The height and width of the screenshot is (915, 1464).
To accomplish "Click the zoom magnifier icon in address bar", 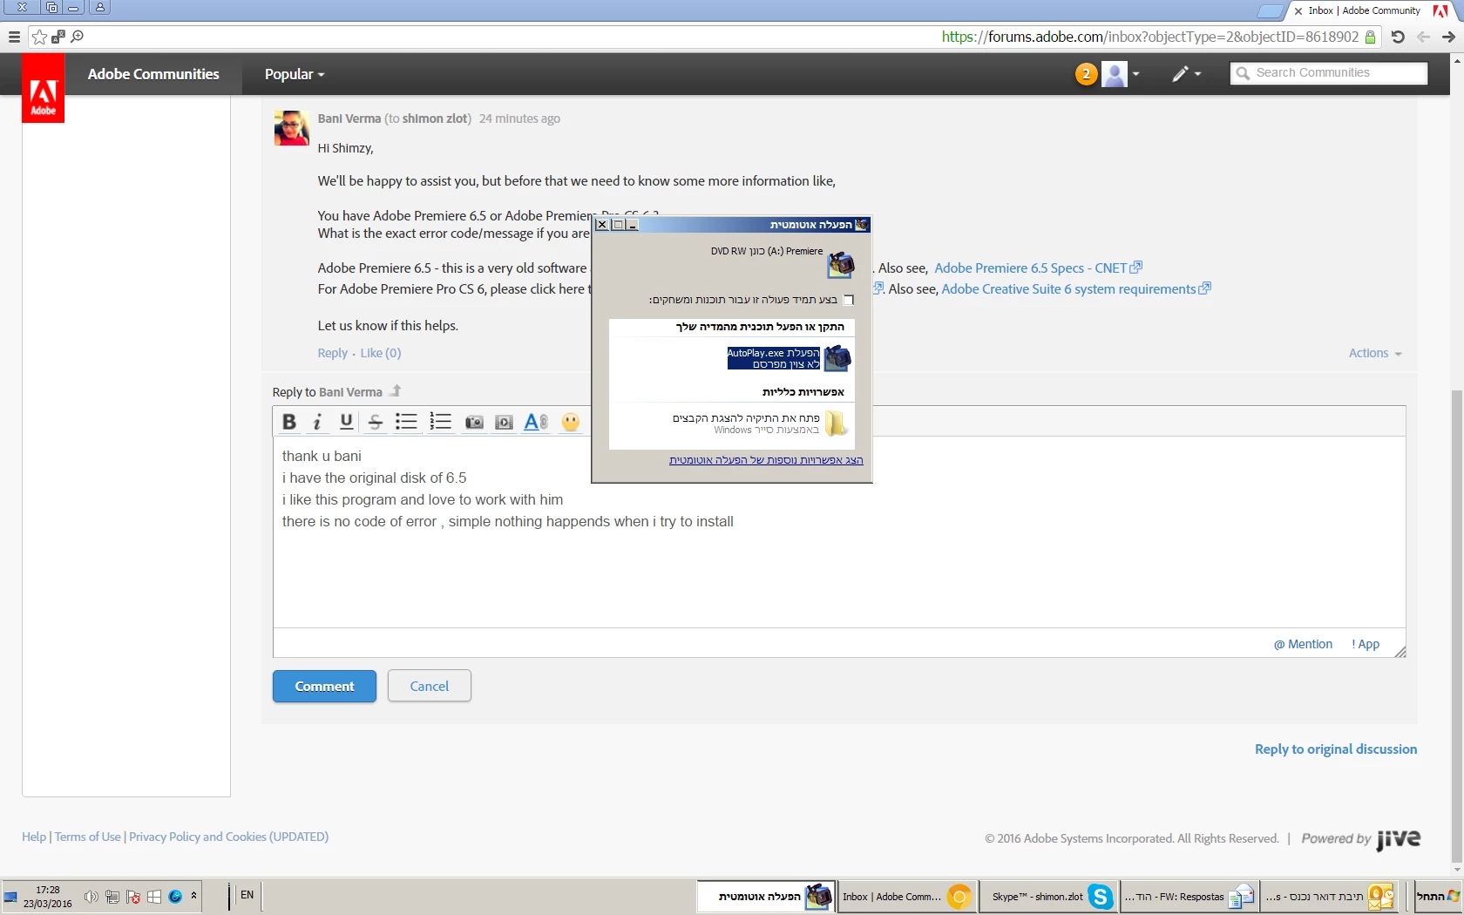I will 78,37.
